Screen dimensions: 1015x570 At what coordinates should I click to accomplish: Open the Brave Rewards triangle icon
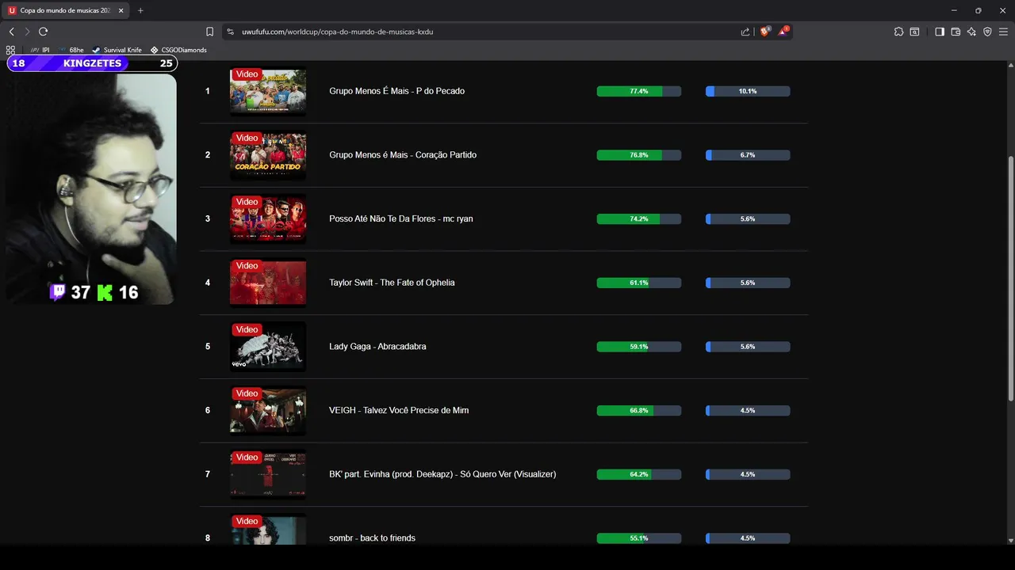pos(783,32)
